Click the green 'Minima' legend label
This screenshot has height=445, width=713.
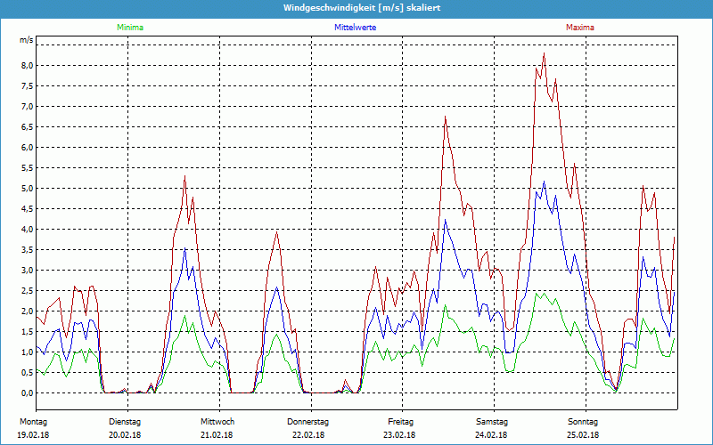(130, 28)
